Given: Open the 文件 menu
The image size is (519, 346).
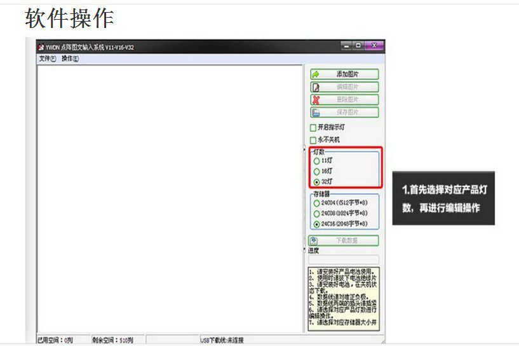Looking at the screenshot, I should [48, 59].
